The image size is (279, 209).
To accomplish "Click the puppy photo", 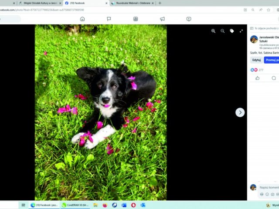I will [101, 112].
